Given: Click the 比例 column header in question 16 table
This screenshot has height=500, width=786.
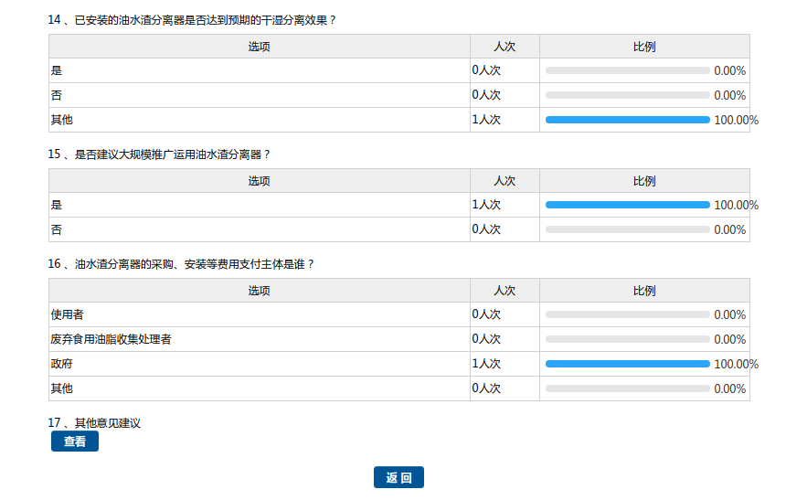Looking at the screenshot, I should click(644, 291).
